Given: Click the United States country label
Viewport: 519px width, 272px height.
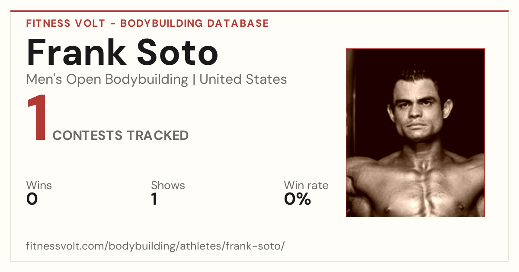Looking at the screenshot, I should tap(243, 79).
